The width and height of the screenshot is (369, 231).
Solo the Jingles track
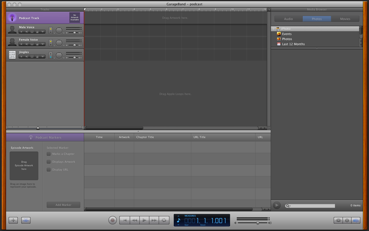click(x=32, y=57)
